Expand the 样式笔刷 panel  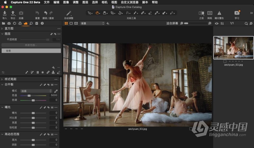[x=2, y=79]
